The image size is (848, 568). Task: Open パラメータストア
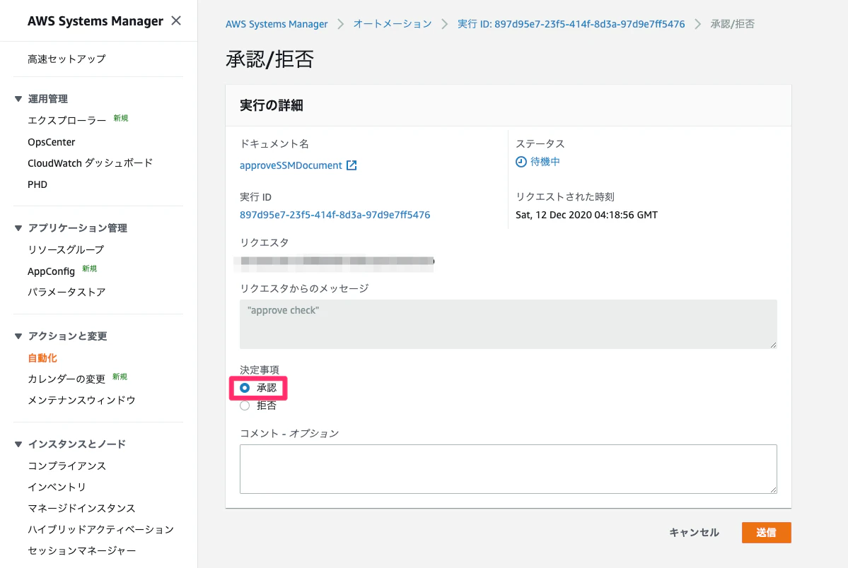[66, 292]
